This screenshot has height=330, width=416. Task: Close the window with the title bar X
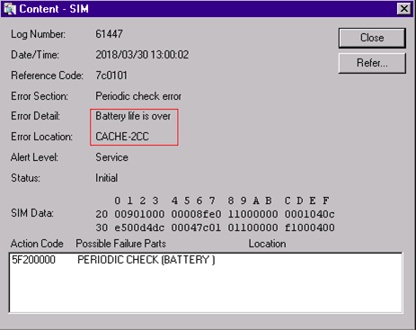(403, 9)
